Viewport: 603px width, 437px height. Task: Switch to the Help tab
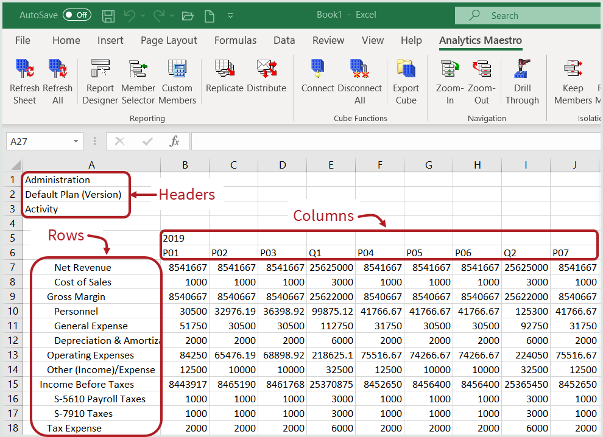tap(411, 40)
